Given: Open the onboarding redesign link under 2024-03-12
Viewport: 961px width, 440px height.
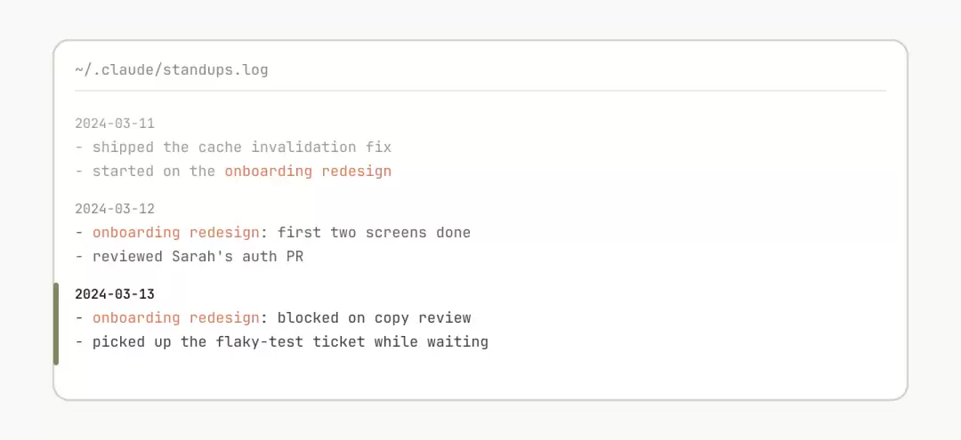Looking at the screenshot, I should tap(176, 233).
